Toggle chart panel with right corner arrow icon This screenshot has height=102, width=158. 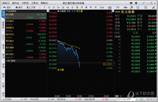tap(113, 11)
